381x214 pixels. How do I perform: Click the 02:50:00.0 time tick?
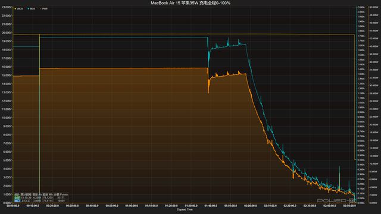click(x=349, y=206)
